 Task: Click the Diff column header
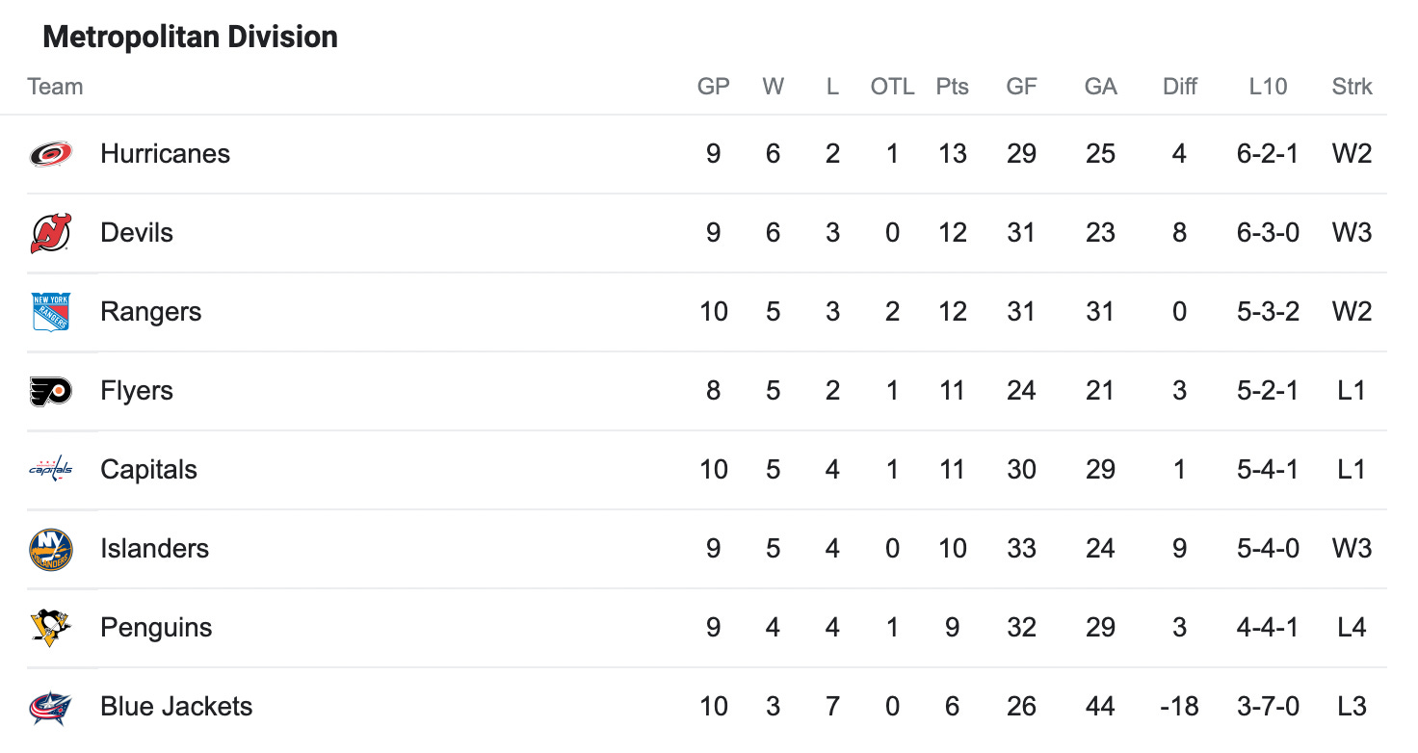[1179, 87]
